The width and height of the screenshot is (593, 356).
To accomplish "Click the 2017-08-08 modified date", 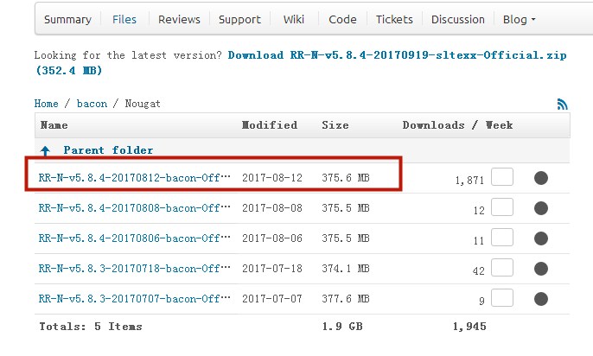I will click(272, 208).
